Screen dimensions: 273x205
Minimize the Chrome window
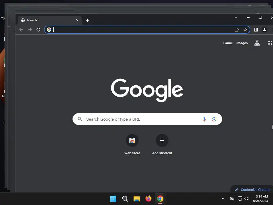(248, 17)
